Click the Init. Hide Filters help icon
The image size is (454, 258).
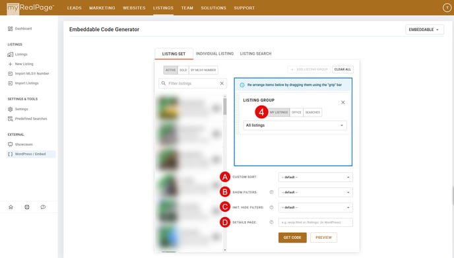click(x=272, y=207)
